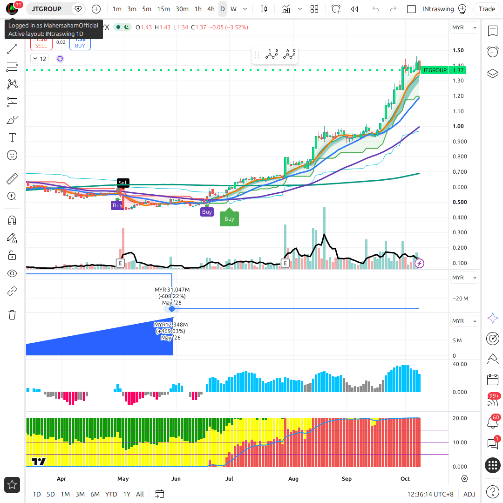Open the candlestick chart style menu

(264, 9)
